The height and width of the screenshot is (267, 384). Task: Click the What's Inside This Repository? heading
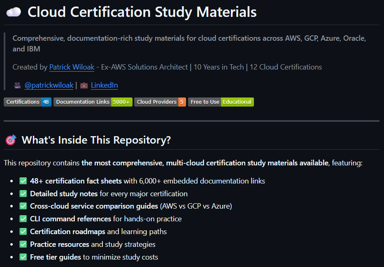96,140
